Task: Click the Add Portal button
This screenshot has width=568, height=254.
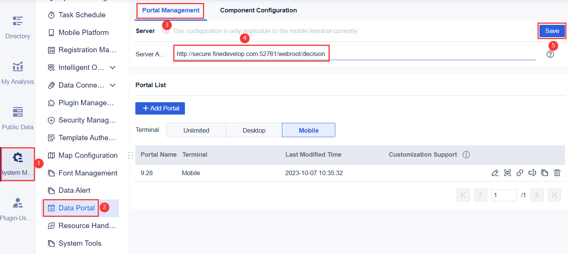Action: tap(160, 108)
